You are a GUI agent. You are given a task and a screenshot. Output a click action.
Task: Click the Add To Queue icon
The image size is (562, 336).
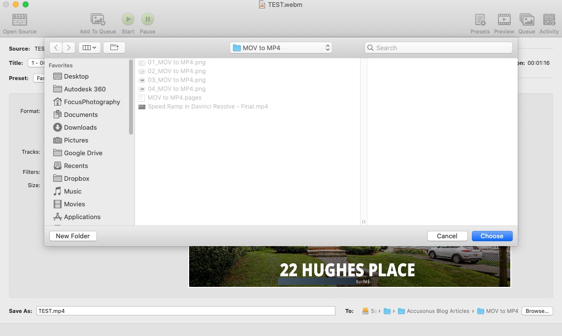98,20
